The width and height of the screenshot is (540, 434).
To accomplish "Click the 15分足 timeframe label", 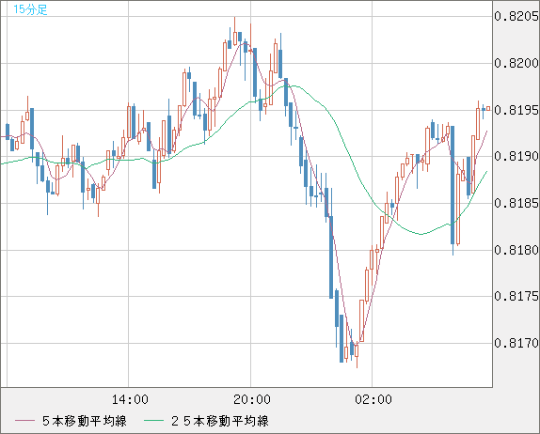I will (x=30, y=9).
